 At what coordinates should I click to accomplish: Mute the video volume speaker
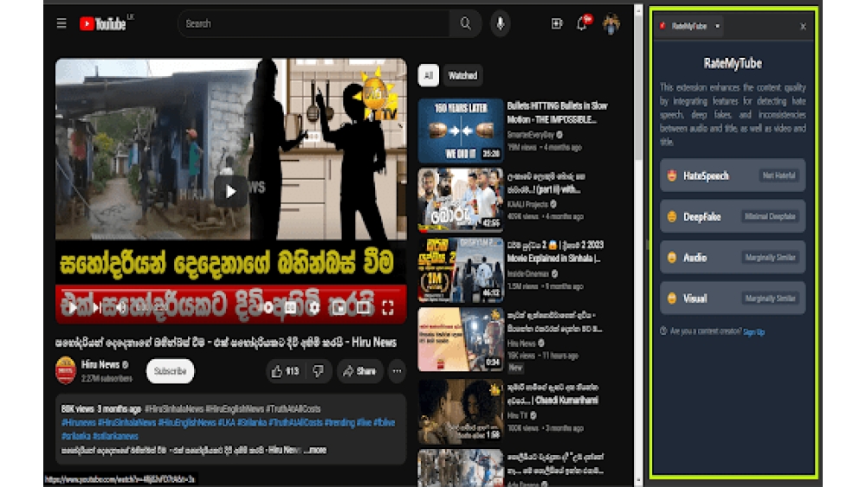(120, 308)
